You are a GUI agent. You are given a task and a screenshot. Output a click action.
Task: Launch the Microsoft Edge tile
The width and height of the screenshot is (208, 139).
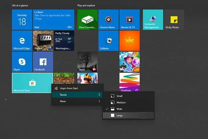coord(22,41)
